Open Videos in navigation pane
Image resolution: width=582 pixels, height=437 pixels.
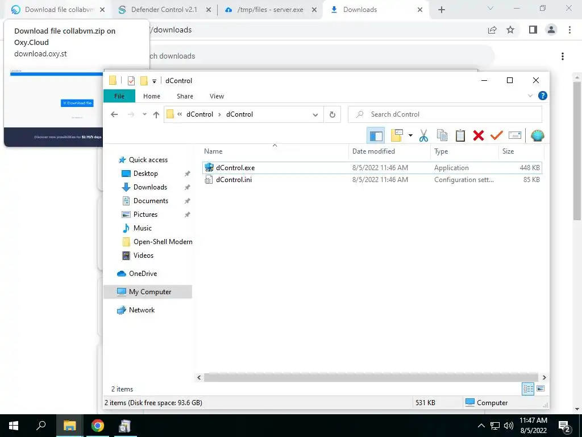coord(143,255)
